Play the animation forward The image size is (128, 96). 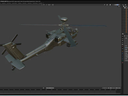tap(51, 88)
